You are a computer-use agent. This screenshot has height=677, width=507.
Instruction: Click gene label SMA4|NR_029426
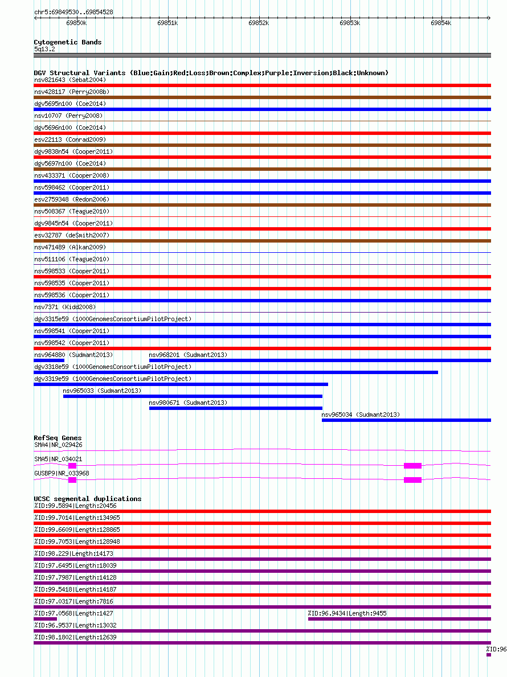tap(58, 445)
